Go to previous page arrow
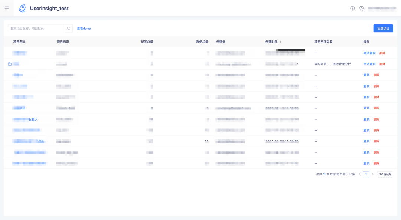Screen dimensions: 401x220 coord(359,174)
